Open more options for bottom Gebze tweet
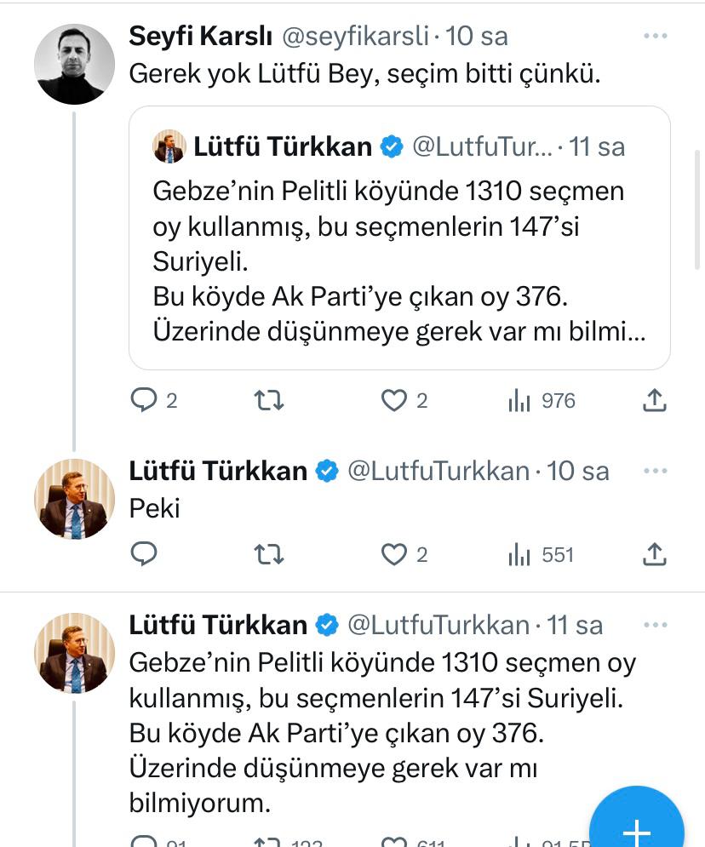Viewport: 705px width, 847px height. pos(655,626)
